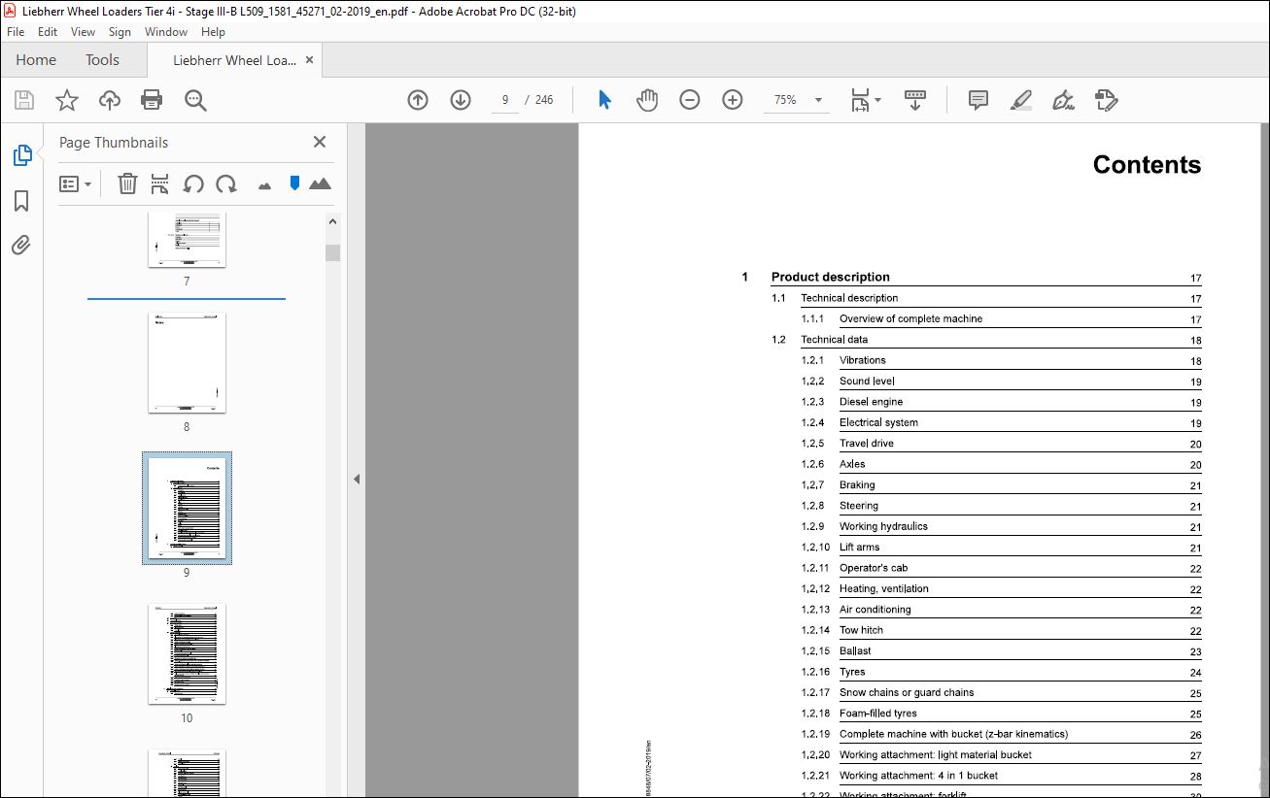Select the page 7 thumbnail
This screenshot has width=1270, height=798.
(187, 241)
